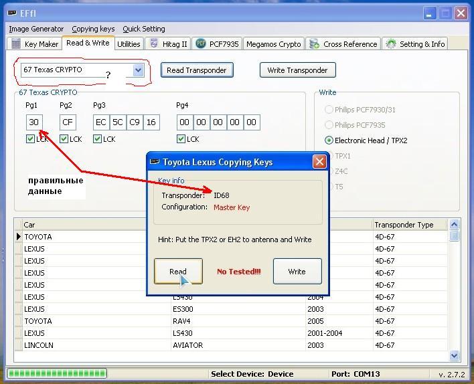Click the Toyota Lexus Copying Keys dialog icon
Screen dimensions: 474x384
[155, 162]
